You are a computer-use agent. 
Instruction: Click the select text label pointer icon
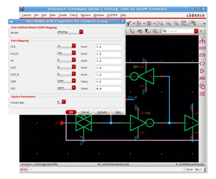(x=147, y=31)
